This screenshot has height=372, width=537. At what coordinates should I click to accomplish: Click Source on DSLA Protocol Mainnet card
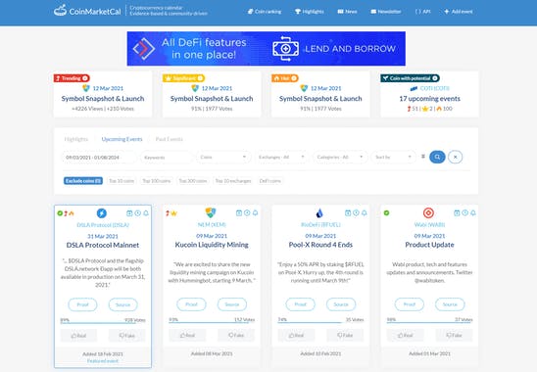[x=122, y=304]
